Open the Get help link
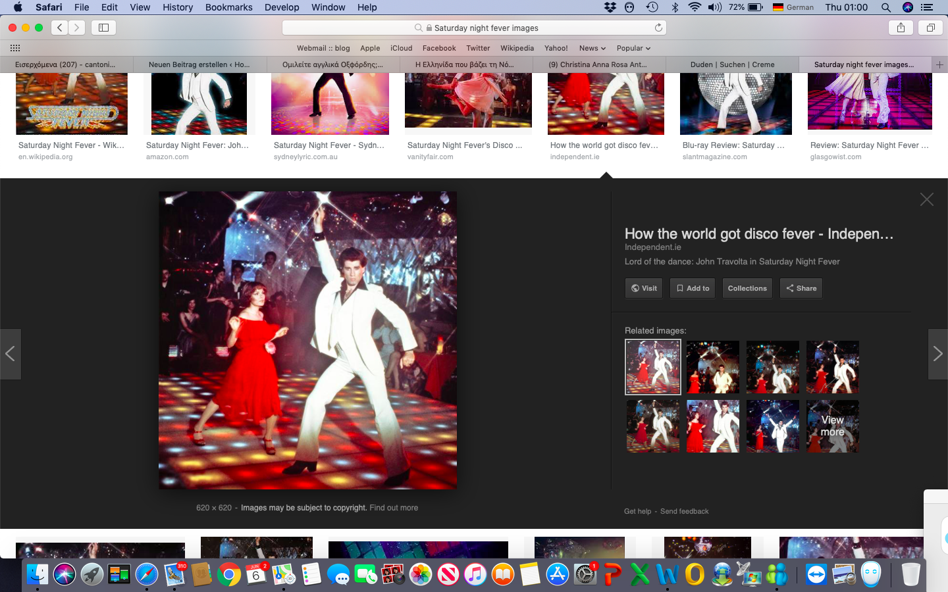Screen dimensions: 948x592 (x=637, y=511)
